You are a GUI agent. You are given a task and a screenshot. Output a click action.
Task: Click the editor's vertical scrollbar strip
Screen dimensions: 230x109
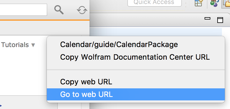tap(226, 32)
